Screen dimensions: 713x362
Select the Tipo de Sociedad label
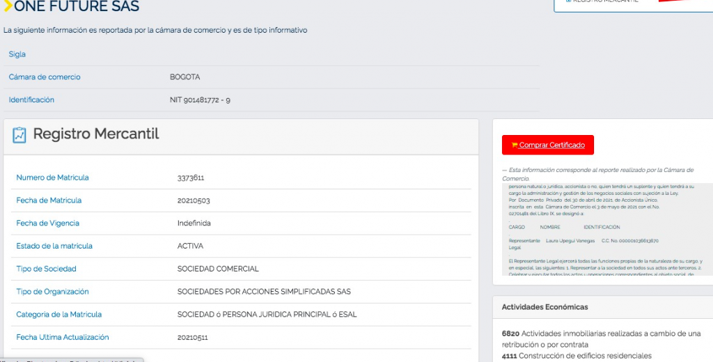point(46,268)
